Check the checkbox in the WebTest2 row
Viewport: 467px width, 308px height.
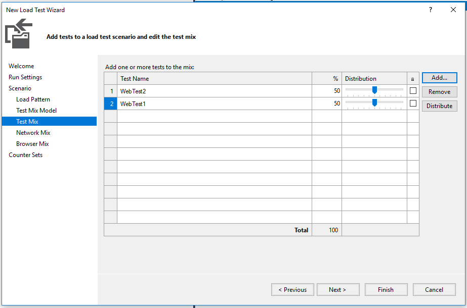412,91
